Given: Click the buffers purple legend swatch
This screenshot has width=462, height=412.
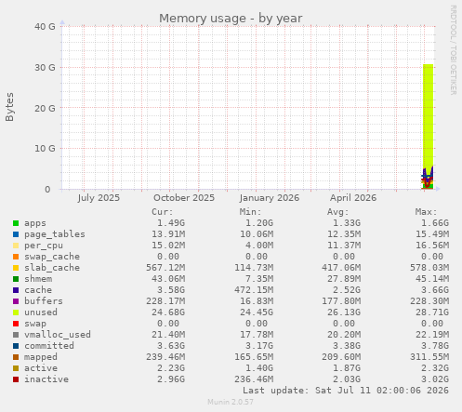Looking at the screenshot, I should click(16, 301).
